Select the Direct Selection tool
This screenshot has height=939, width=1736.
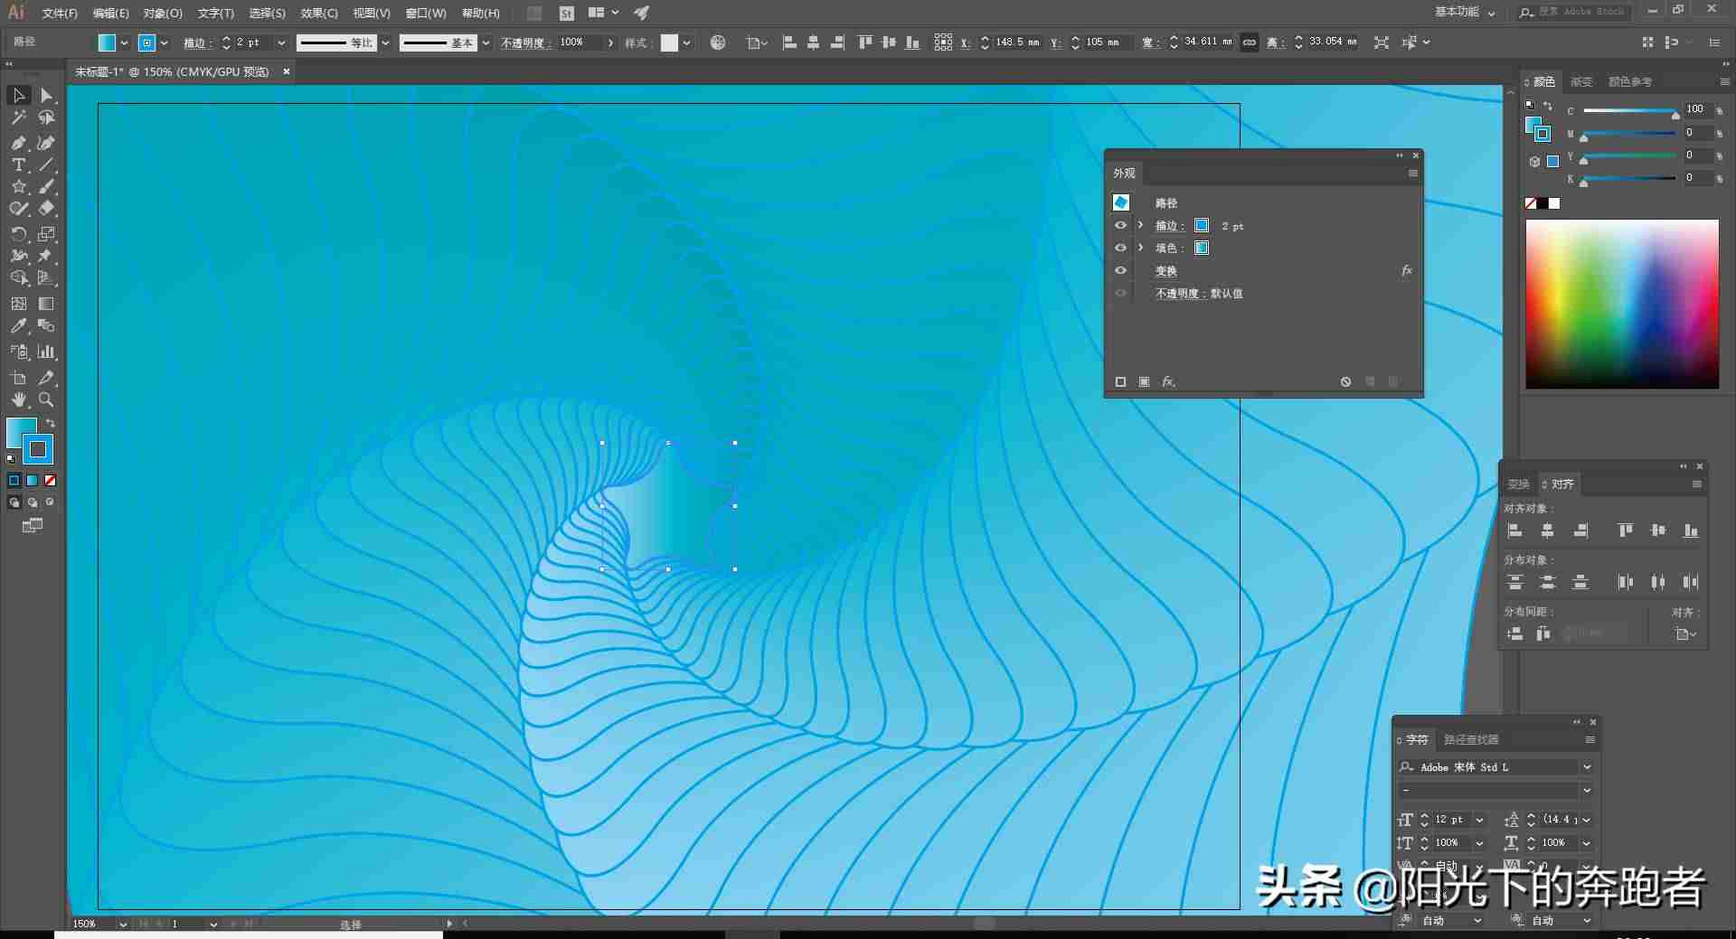(46, 95)
